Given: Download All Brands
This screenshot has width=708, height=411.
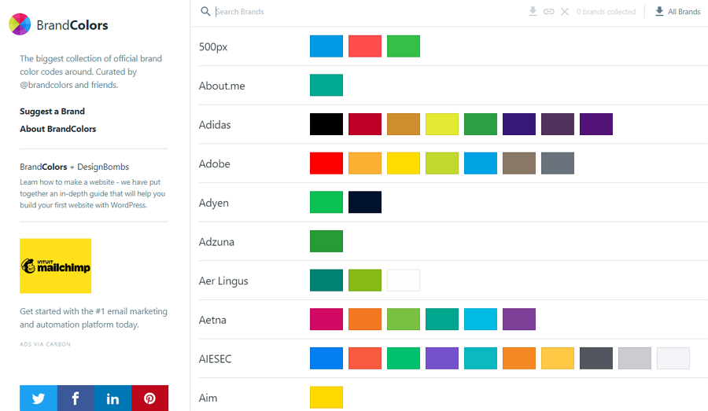Looking at the screenshot, I should [678, 11].
